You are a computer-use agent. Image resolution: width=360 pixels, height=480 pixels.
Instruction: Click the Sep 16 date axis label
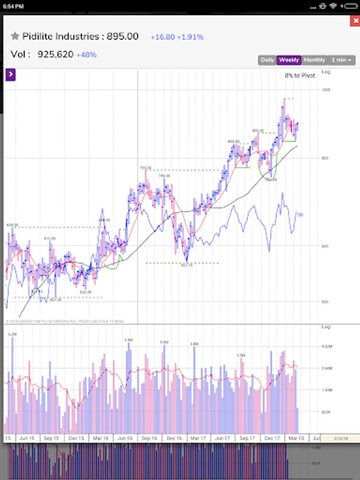(x=149, y=438)
